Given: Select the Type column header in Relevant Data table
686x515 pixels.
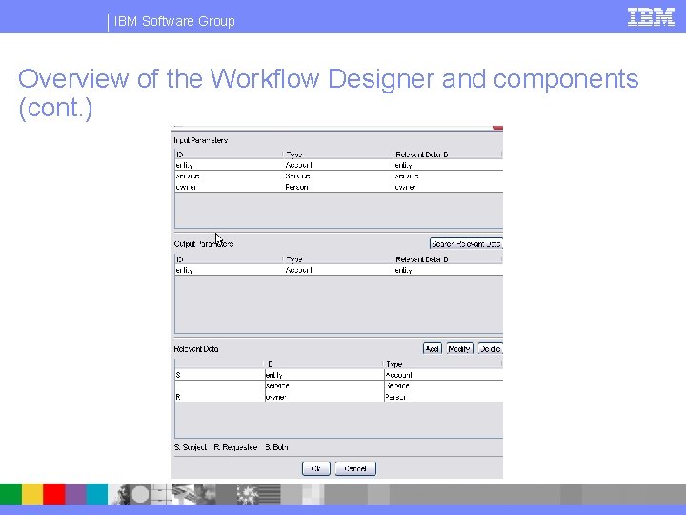Looking at the screenshot, I should click(443, 364).
